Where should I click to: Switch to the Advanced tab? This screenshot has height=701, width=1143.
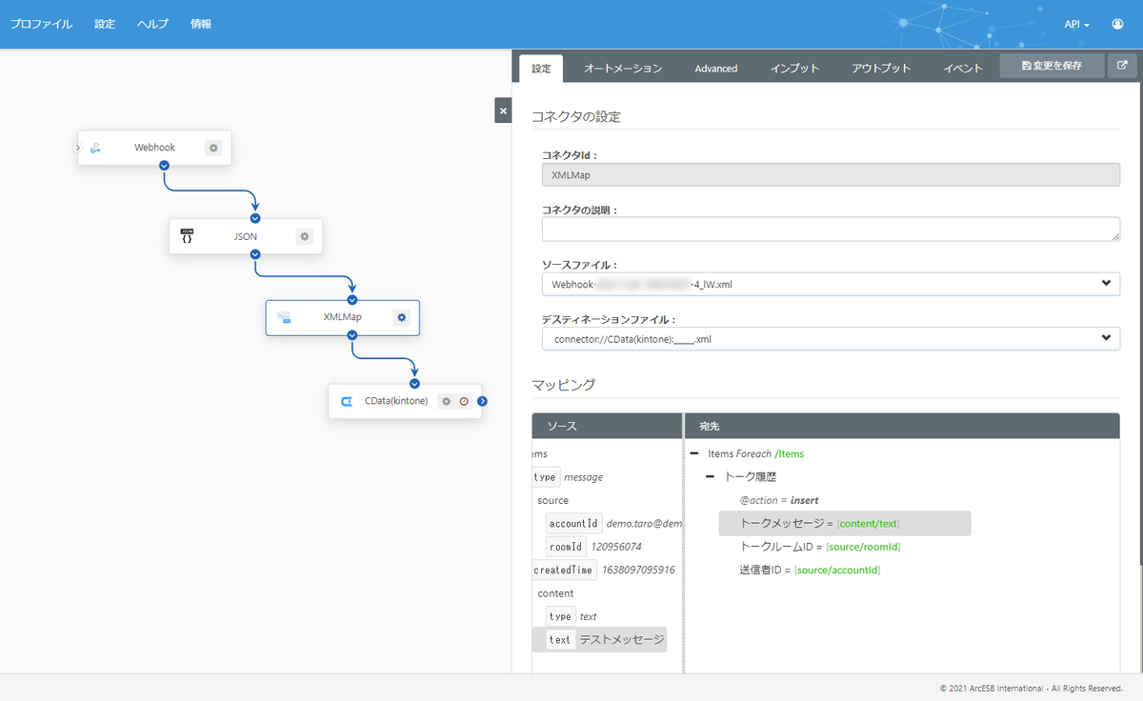(716, 69)
